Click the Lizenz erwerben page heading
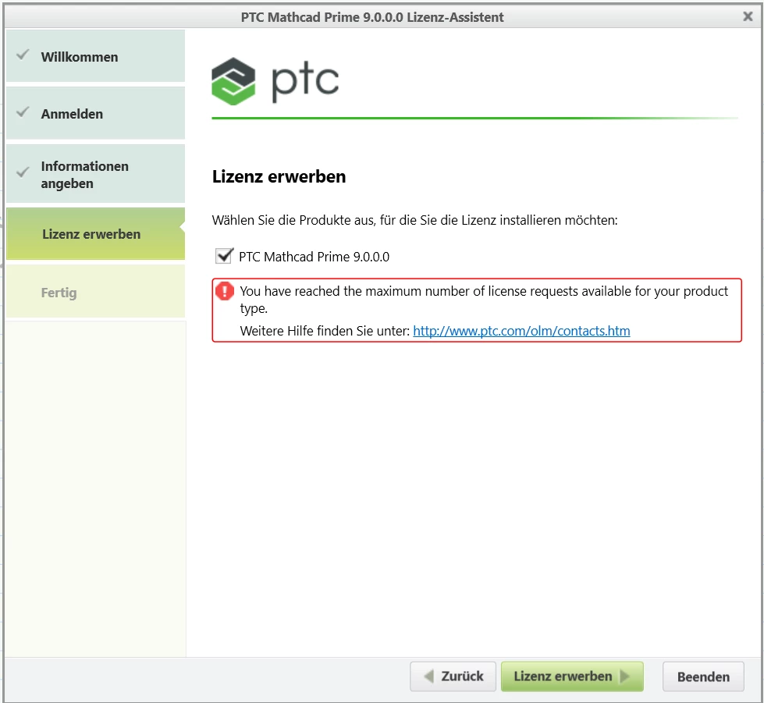 point(279,176)
